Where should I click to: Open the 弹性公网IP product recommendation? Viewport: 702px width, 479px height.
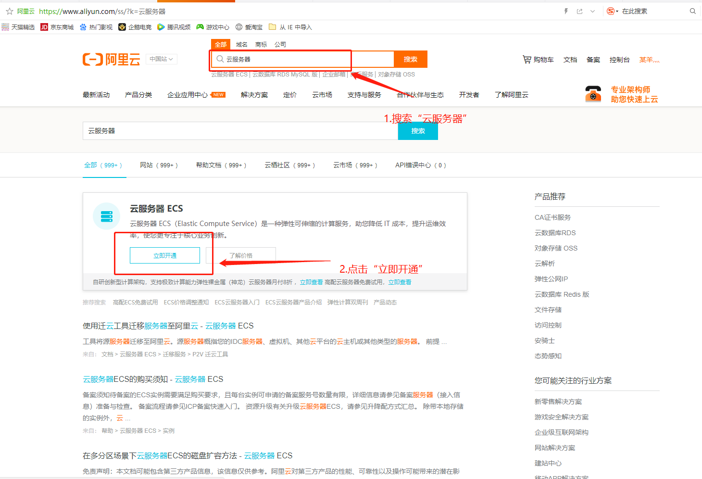click(x=551, y=279)
